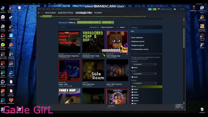Image resolution: width=208 pixels, height=117 pixels.
Task: Click the user avatar in Steam header
Action: (159, 9)
